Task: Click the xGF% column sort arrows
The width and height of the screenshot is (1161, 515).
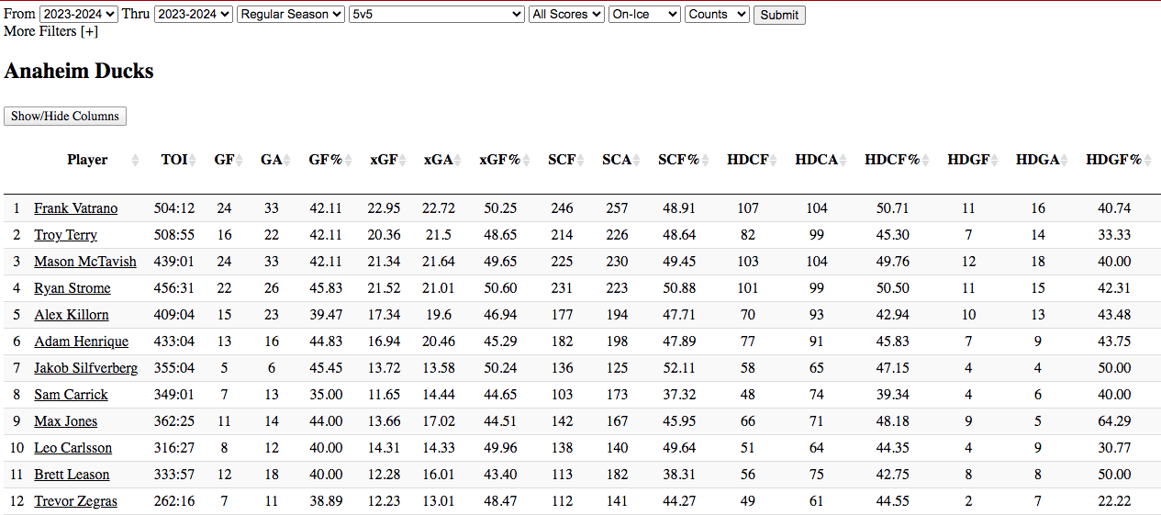Action: click(x=527, y=161)
